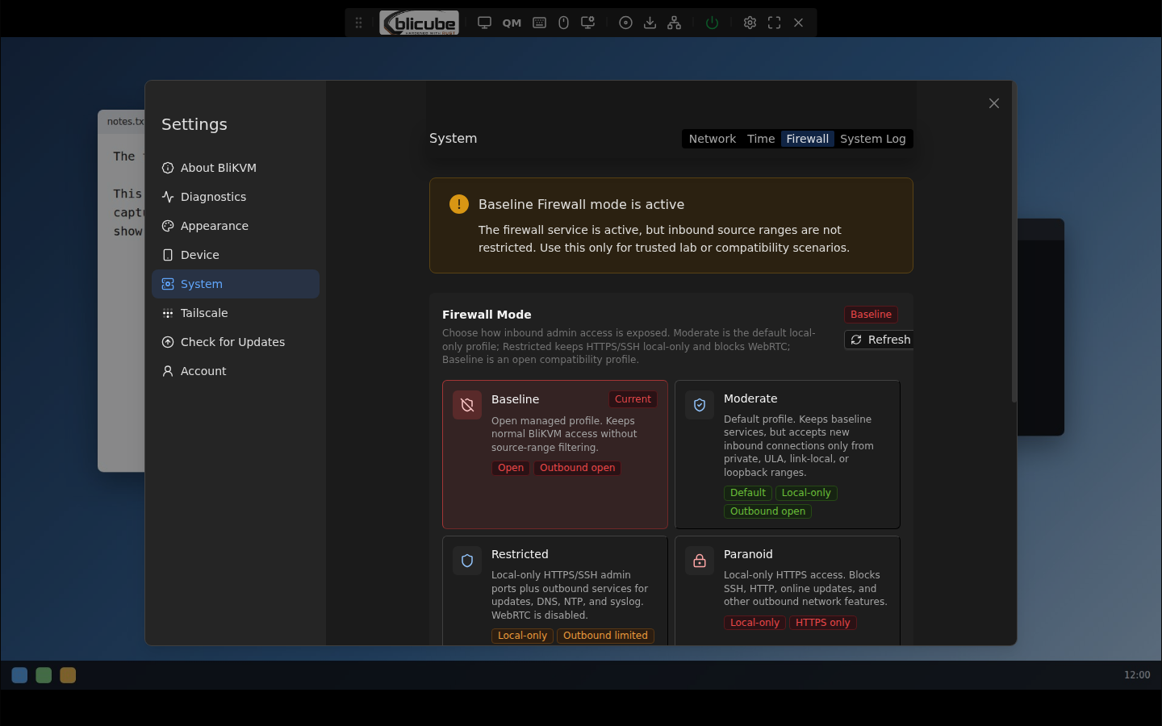1162x726 pixels.
Task: Click the crossed-out shield icon on Baseline card
Action: point(467,405)
